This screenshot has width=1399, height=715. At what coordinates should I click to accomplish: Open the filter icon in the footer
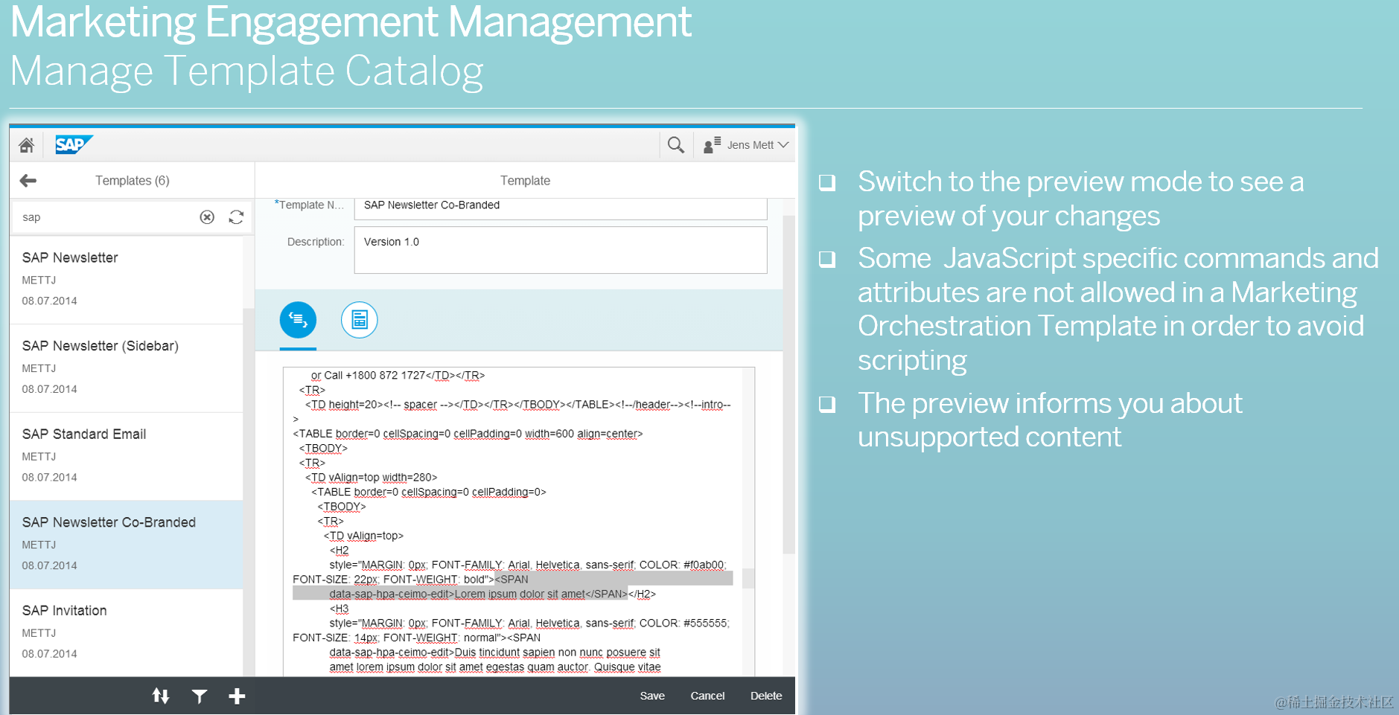click(x=199, y=696)
